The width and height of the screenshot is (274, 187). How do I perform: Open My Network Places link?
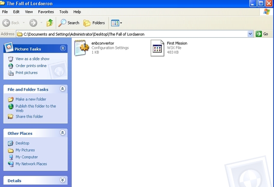[31, 164]
